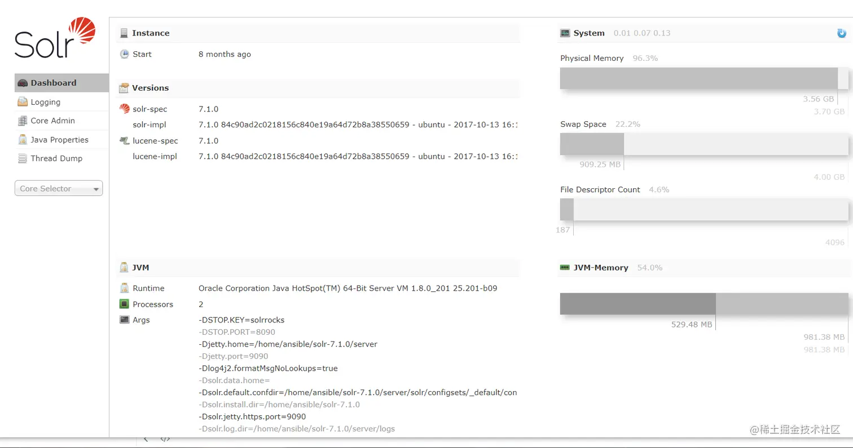Click the Physical Memory usage bar

(x=704, y=78)
